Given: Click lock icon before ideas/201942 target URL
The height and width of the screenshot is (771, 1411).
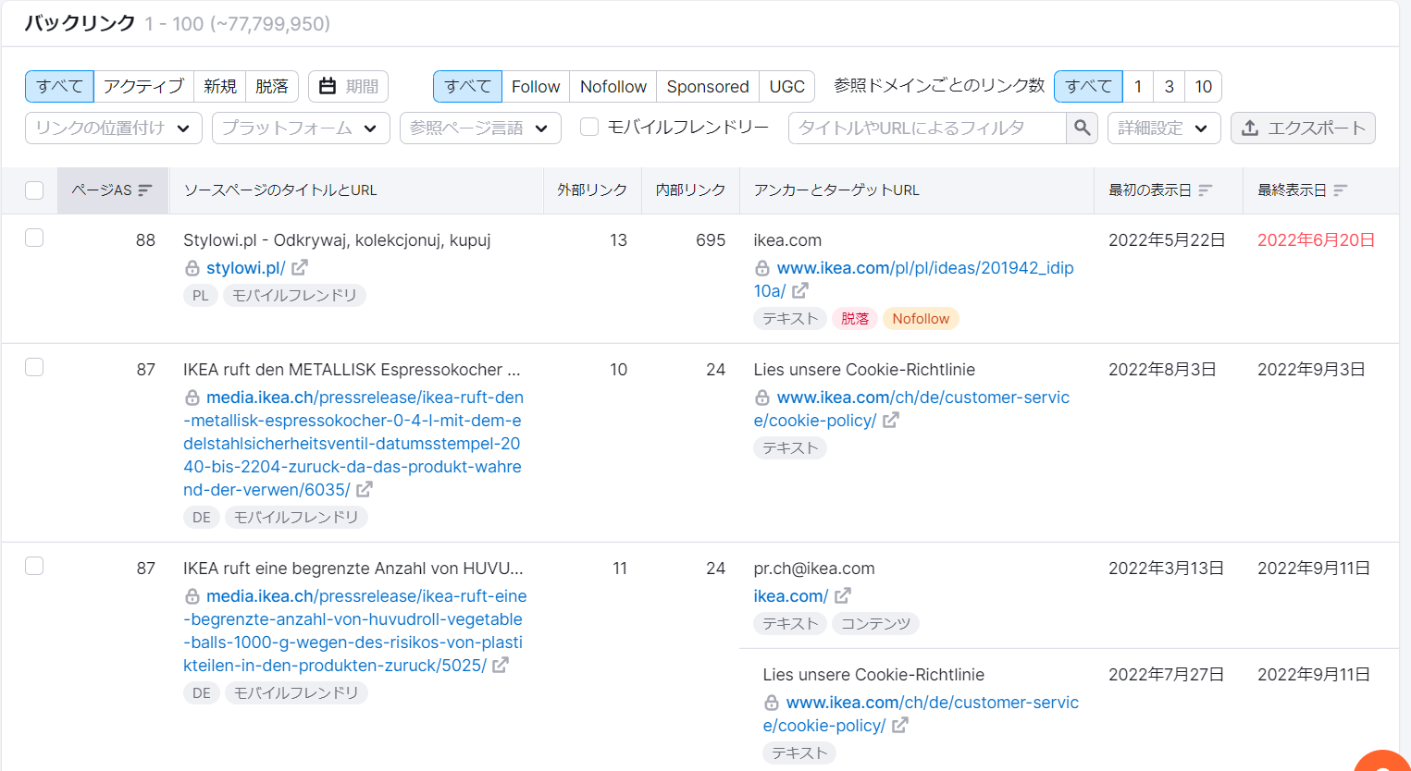Looking at the screenshot, I should tap(762, 268).
